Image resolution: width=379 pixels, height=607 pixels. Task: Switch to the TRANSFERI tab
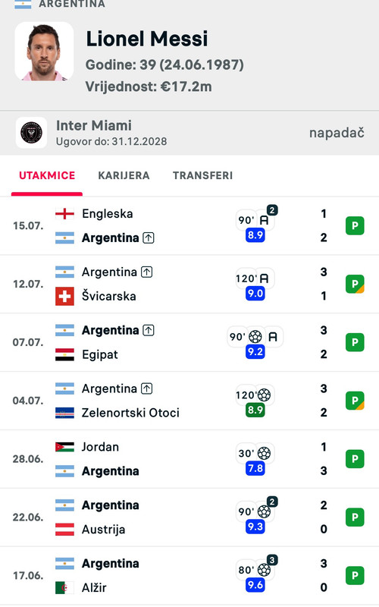[202, 175]
